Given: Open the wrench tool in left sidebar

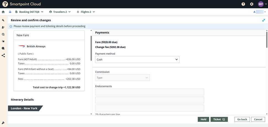Looking at the screenshot, I should point(3,20).
